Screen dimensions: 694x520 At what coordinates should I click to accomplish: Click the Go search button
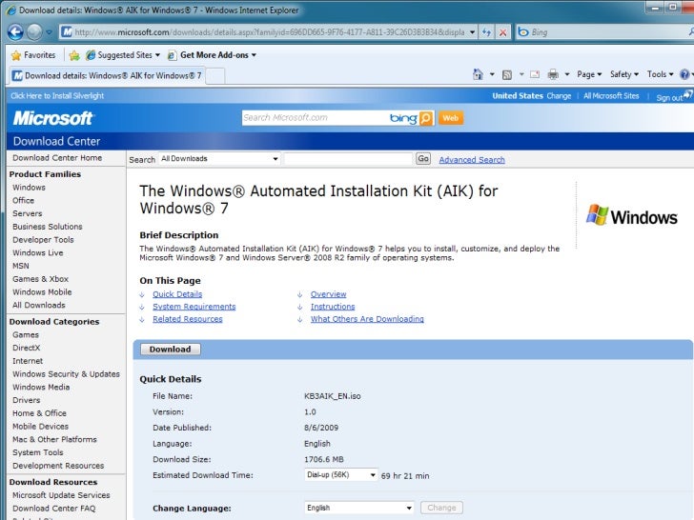pos(423,159)
